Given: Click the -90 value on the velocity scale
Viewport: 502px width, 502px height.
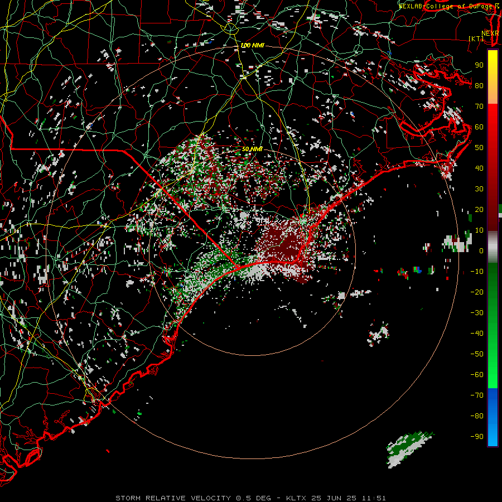Looking at the screenshot, I should click(x=477, y=437).
